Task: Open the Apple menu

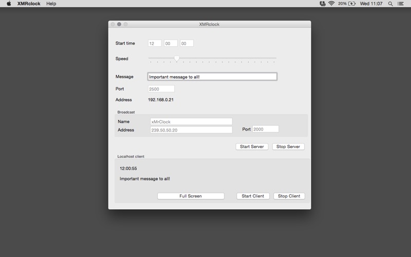Action: pos(9,4)
